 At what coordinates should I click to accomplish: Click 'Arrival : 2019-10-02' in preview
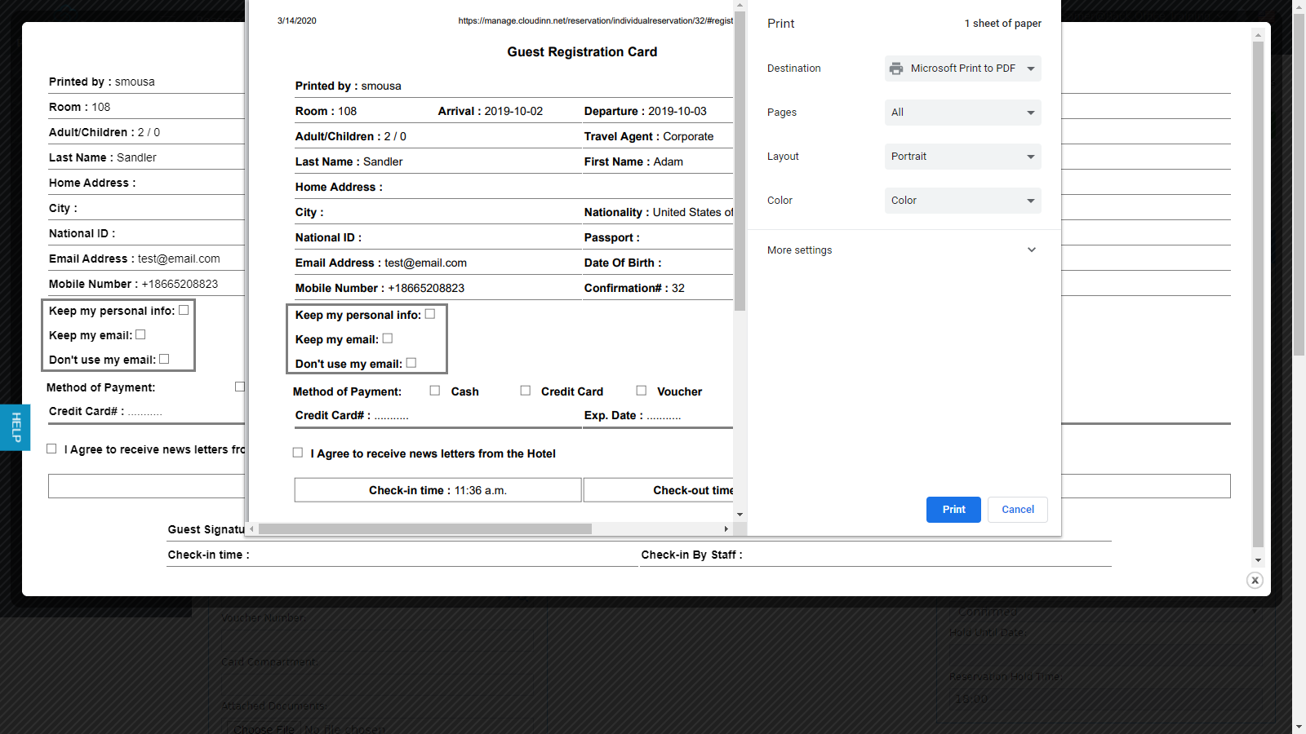[491, 112]
